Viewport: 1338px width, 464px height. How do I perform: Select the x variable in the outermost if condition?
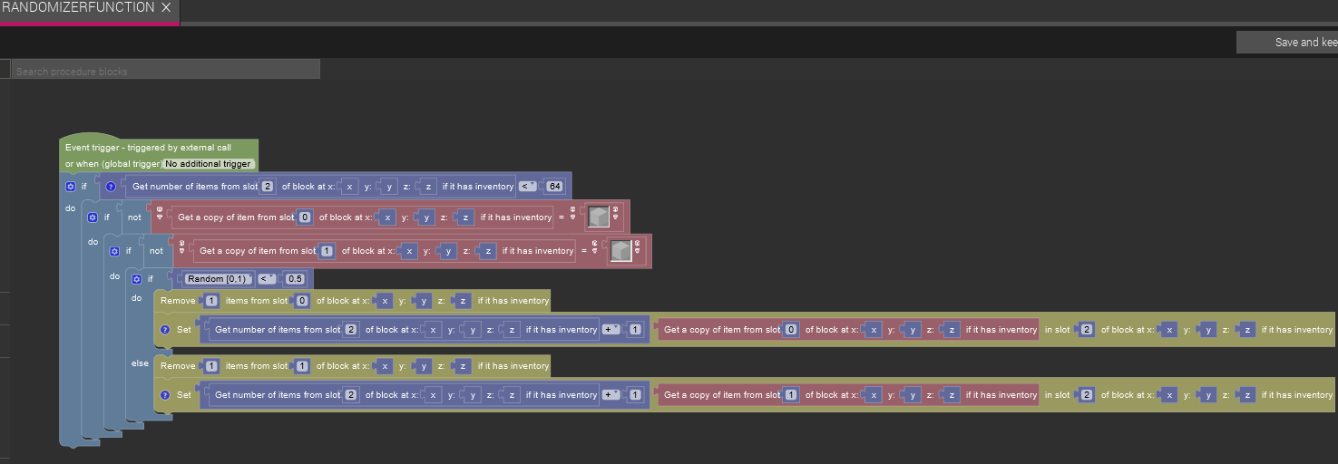point(350,187)
